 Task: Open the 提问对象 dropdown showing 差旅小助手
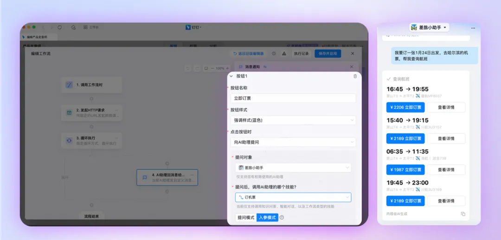click(x=293, y=168)
